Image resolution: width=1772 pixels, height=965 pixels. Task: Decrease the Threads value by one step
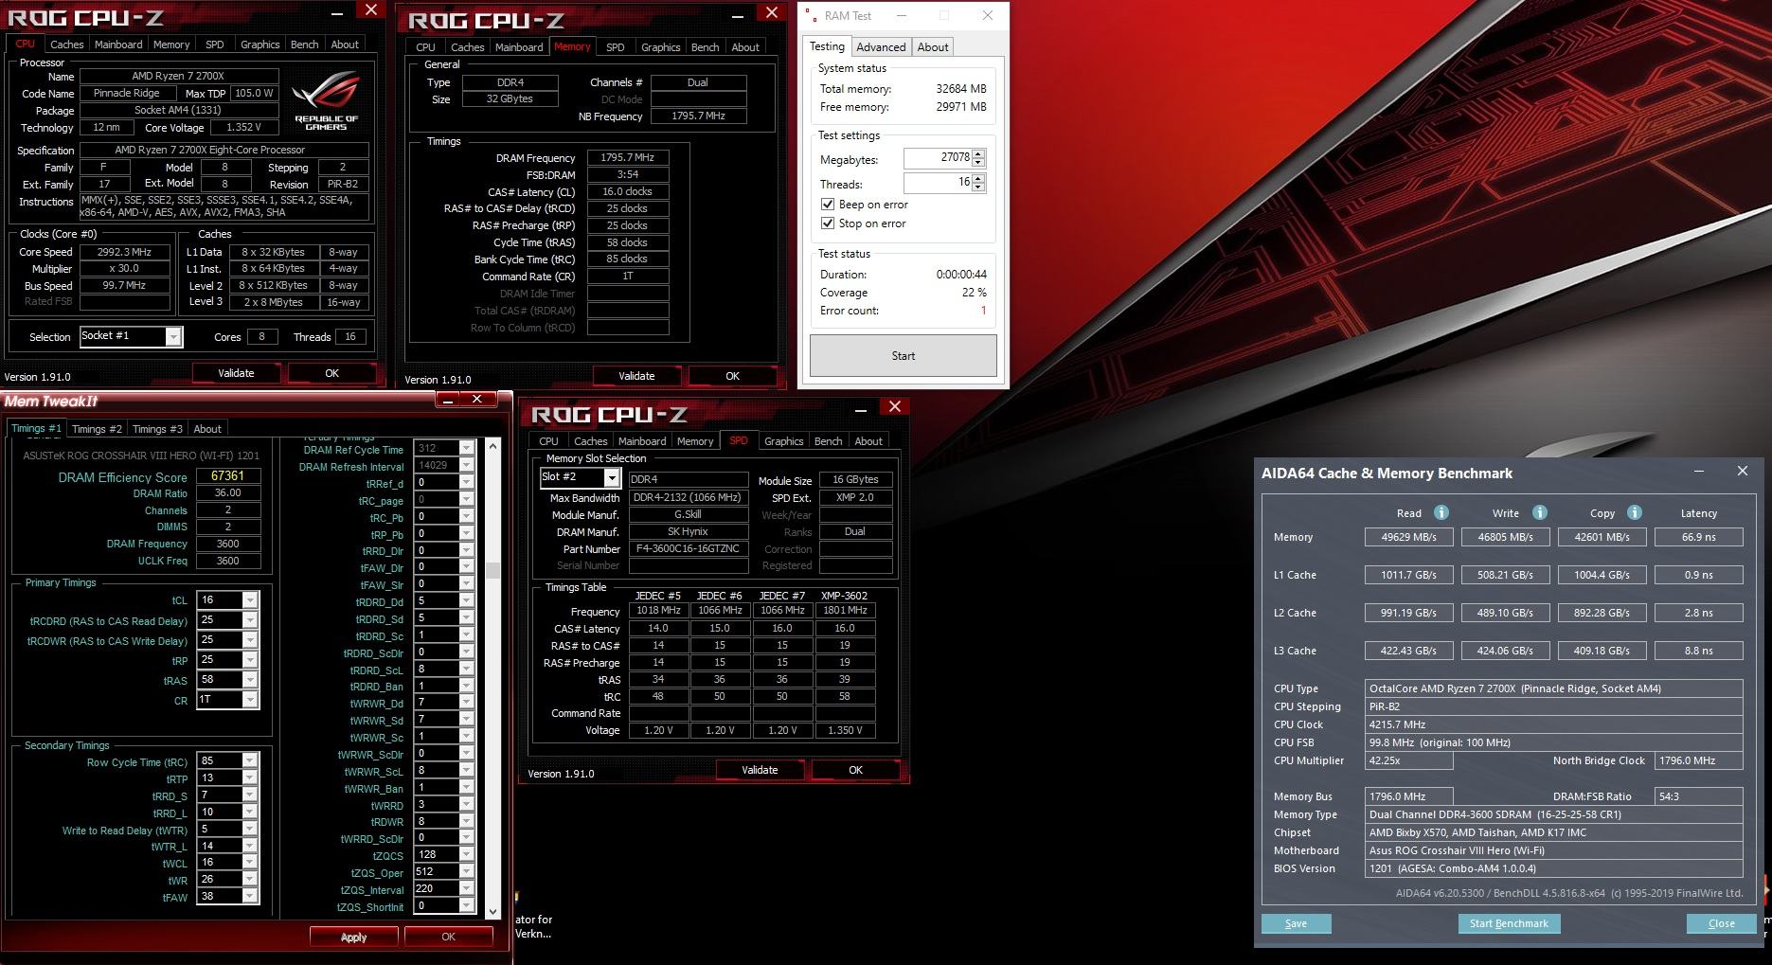click(x=979, y=188)
